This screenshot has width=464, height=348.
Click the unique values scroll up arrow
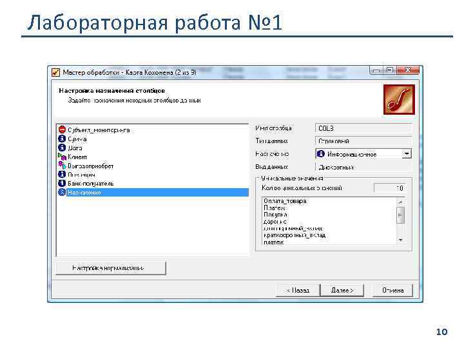(x=400, y=202)
